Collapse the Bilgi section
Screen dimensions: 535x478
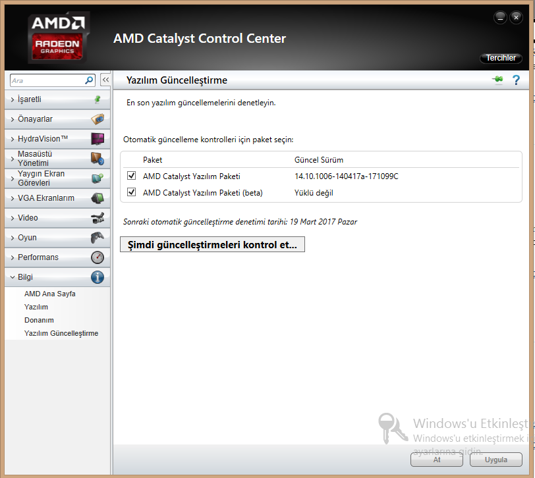[x=57, y=277]
